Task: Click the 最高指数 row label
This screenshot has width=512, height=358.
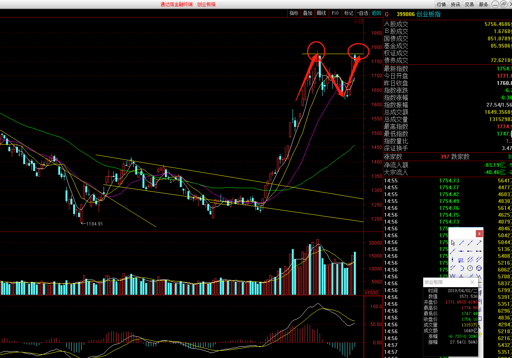Action: [396, 126]
